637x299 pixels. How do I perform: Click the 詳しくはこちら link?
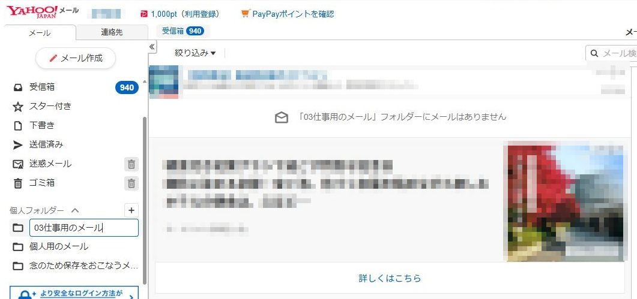[390, 278]
